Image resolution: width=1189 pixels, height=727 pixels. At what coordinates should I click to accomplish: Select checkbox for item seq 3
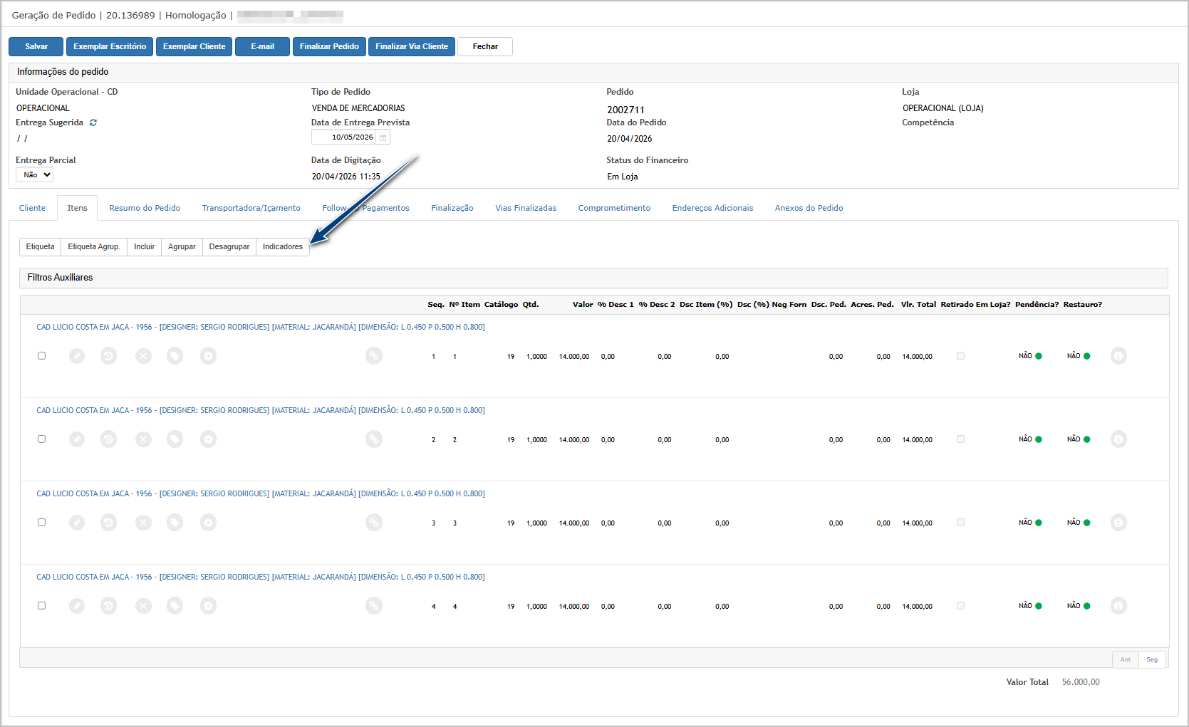coord(41,522)
